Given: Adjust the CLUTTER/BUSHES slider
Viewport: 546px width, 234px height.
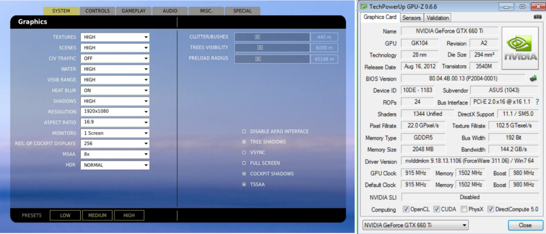Looking at the screenshot, I should coord(271,37).
